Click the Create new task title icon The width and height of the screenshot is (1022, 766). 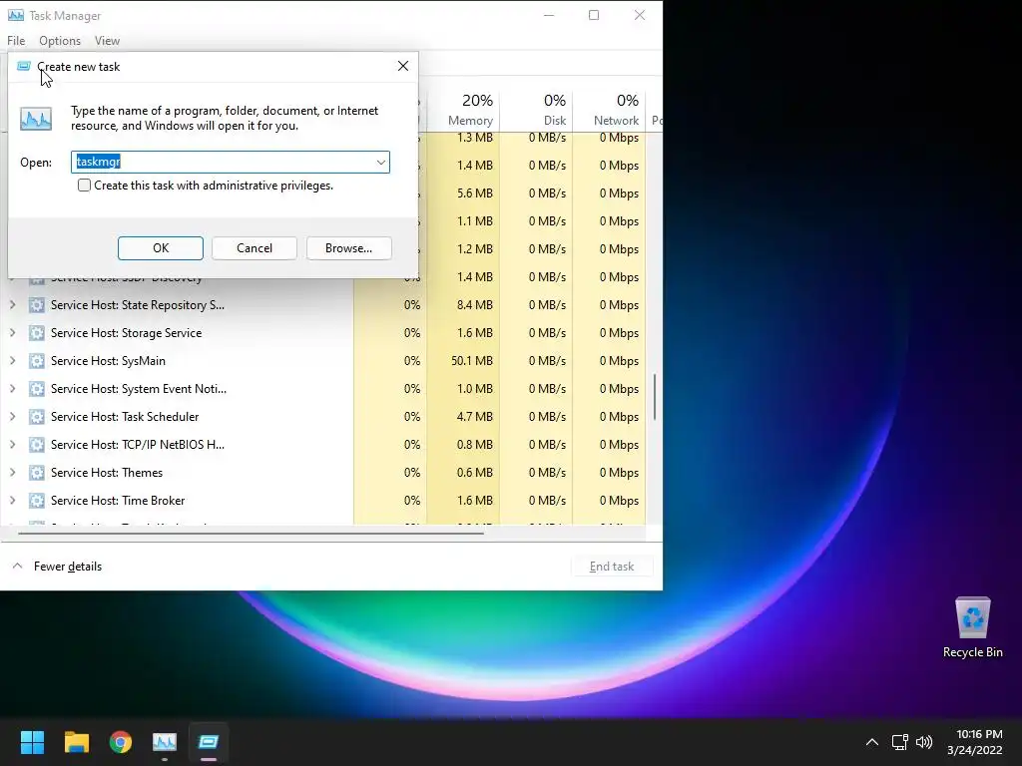point(24,66)
